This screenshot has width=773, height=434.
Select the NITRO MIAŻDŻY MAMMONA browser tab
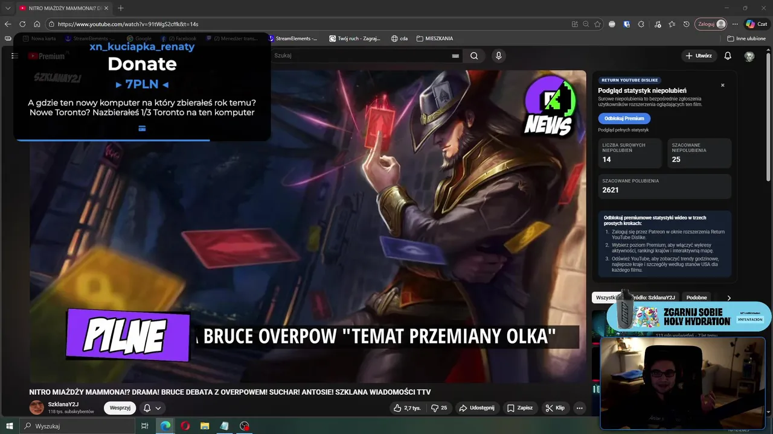point(63,8)
